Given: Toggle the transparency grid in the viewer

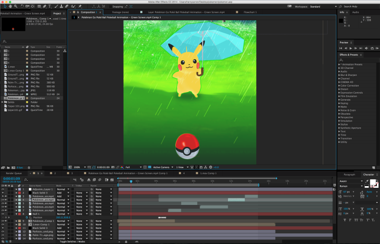Looking at the screenshot, I should click(149, 167).
